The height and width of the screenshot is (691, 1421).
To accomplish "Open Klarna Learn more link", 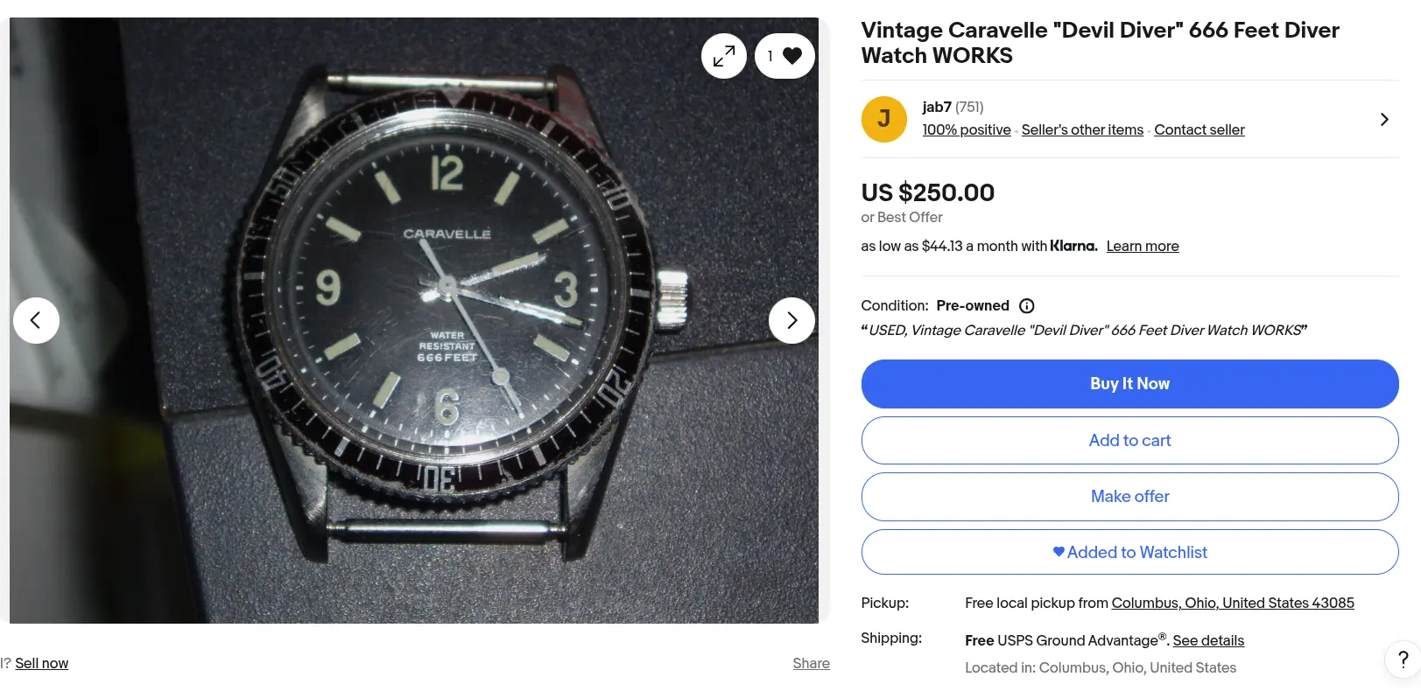I will tap(1142, 246).
